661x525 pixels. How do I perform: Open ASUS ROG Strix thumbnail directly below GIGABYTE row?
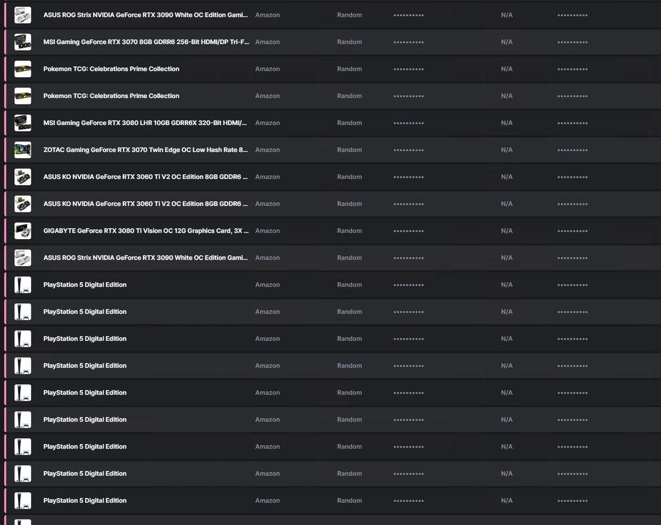pyautogui.click(x=23, y=258)
